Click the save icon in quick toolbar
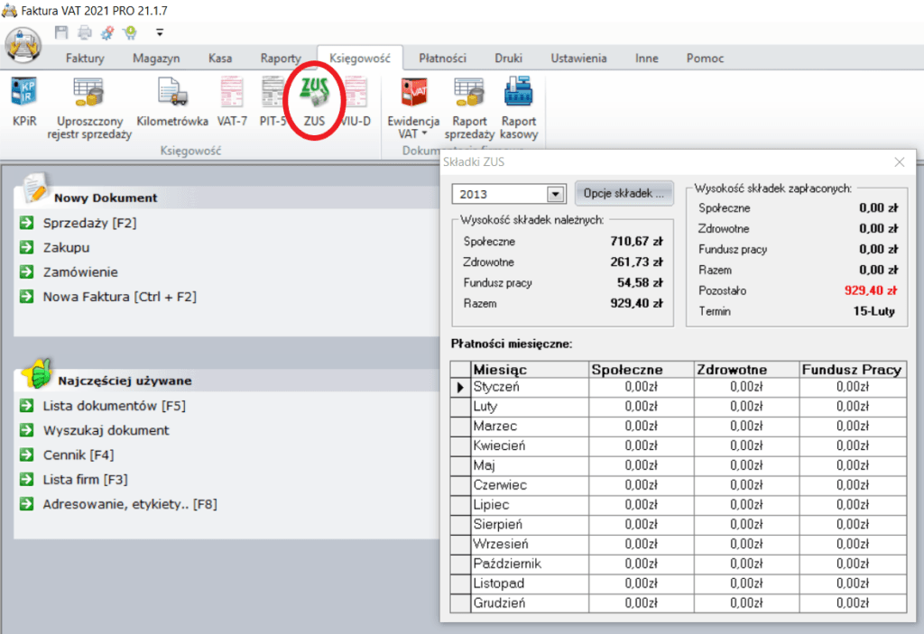The height and width of the screenshot is (634, 924). (x=61, y=32)
